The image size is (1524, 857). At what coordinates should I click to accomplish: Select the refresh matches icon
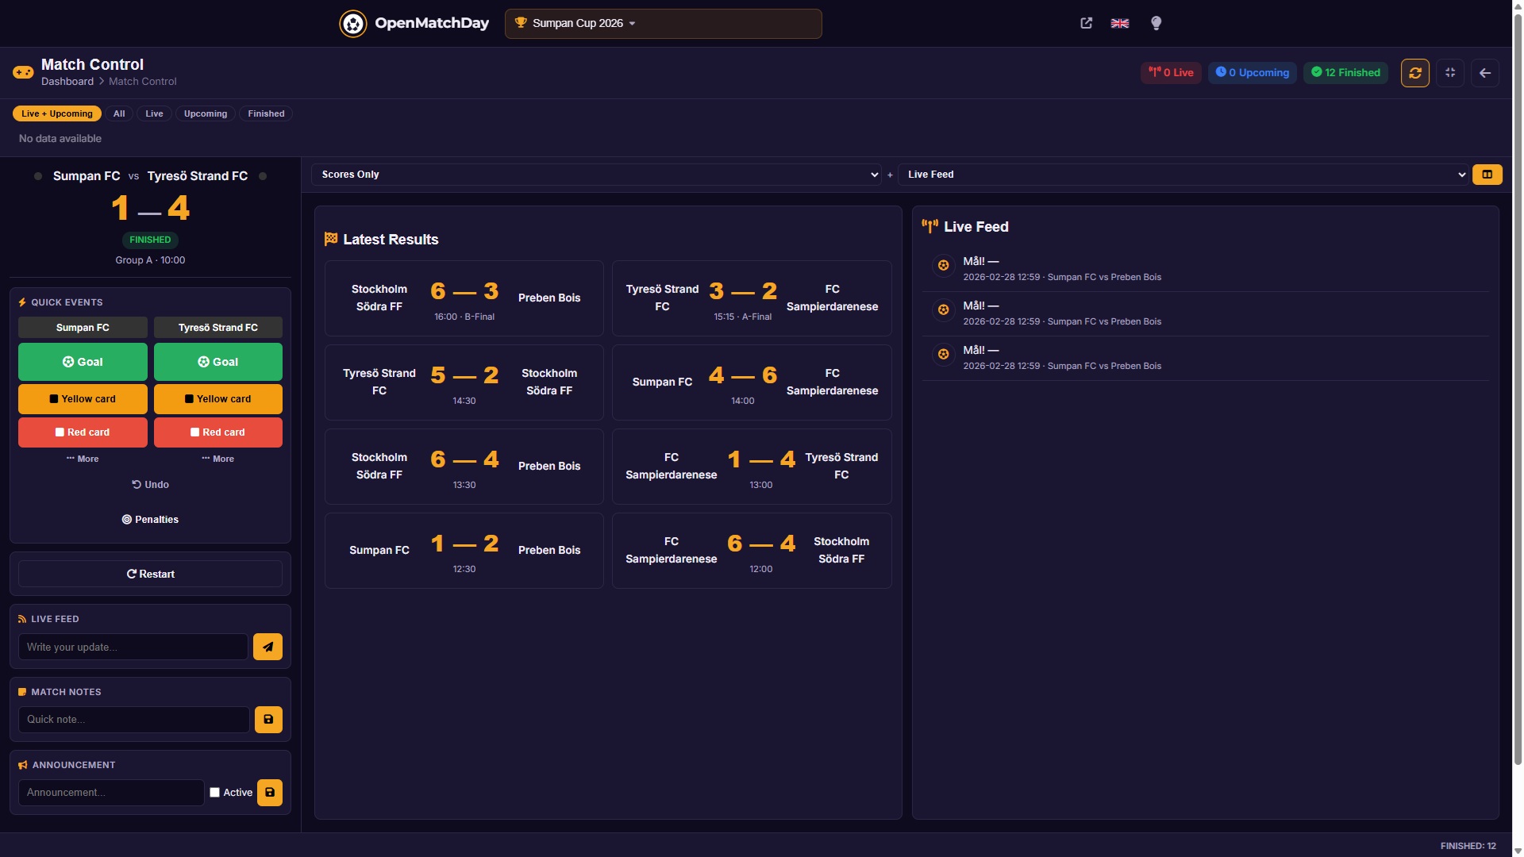coord(1415,72)
